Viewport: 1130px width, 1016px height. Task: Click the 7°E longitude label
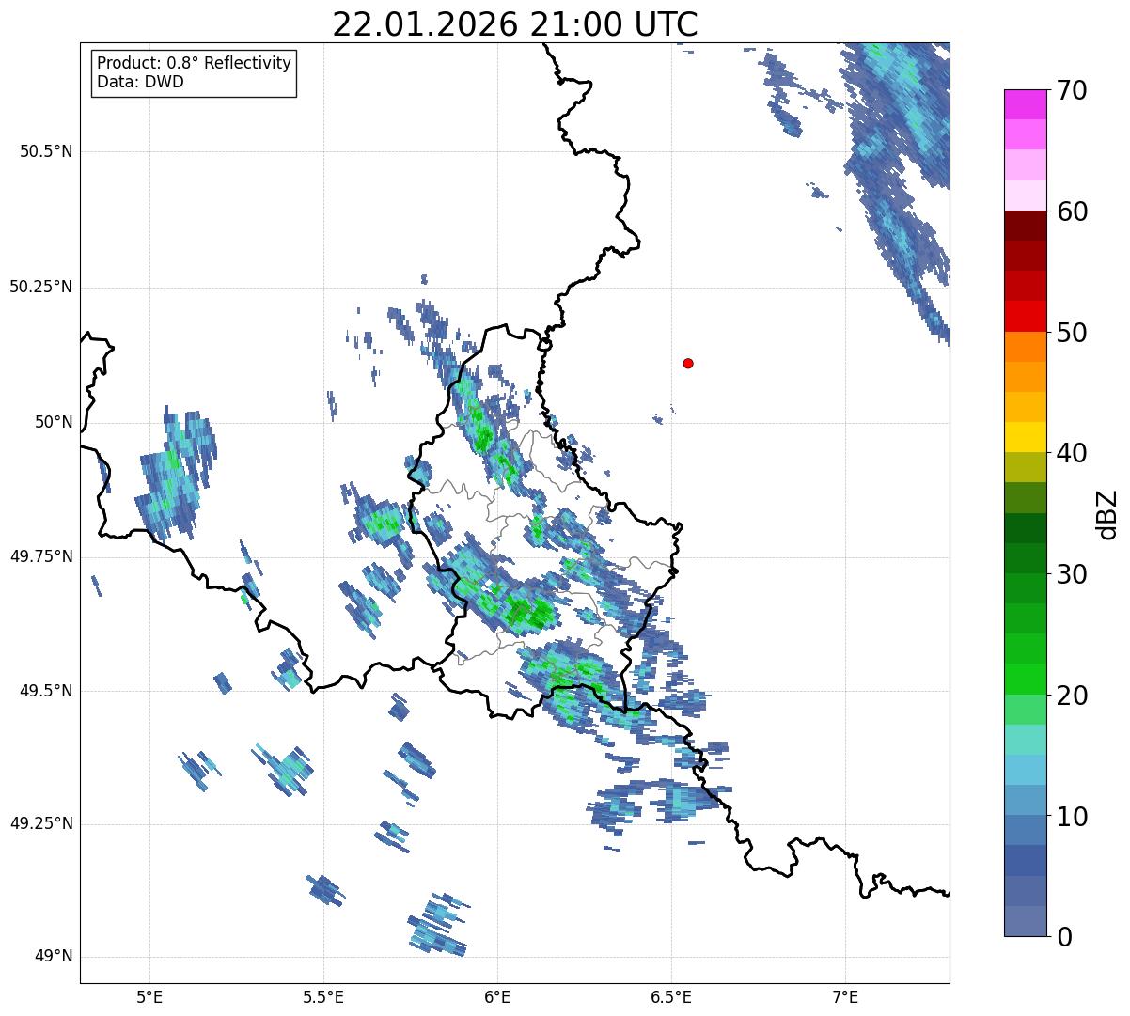[845, 996]
